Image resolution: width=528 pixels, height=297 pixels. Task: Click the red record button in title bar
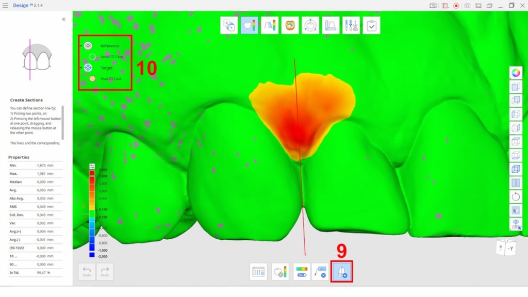tap(456, 6)
